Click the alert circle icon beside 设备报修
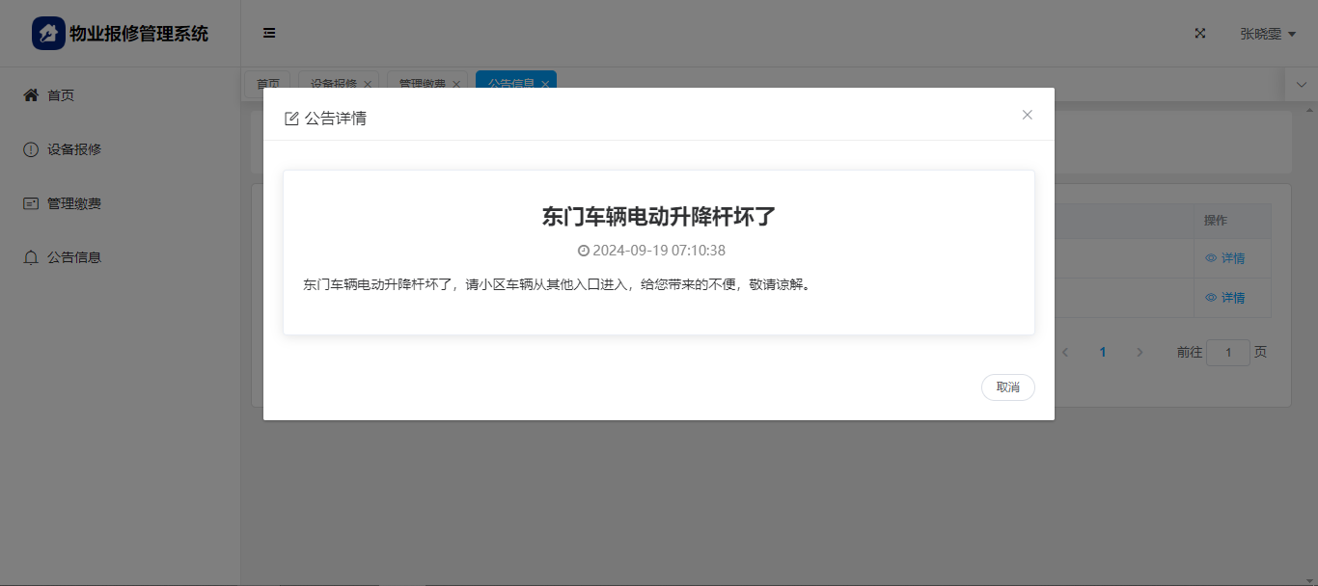Screen dimensions: 1318x586 (x=31, y=149)
